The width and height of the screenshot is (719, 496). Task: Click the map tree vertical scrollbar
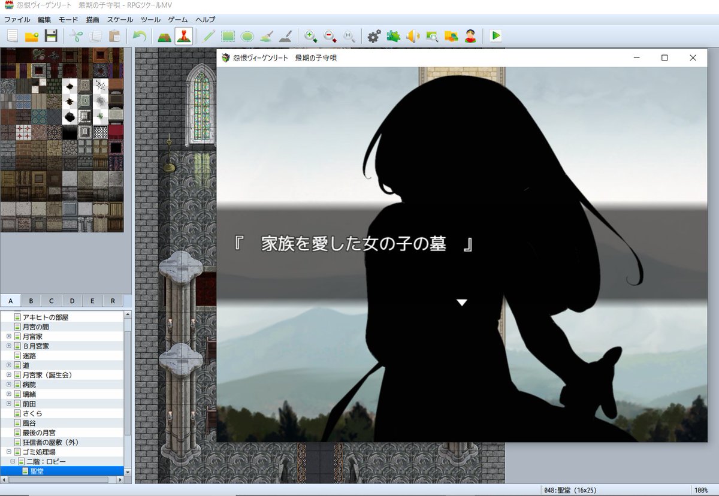coord(127,383)
